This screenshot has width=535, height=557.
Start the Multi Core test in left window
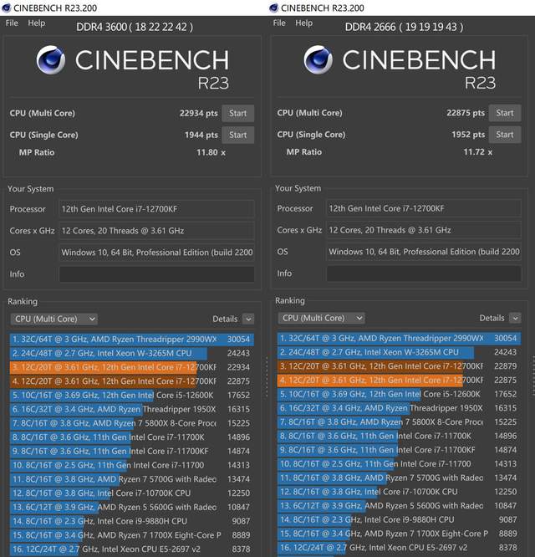point(238,113)
